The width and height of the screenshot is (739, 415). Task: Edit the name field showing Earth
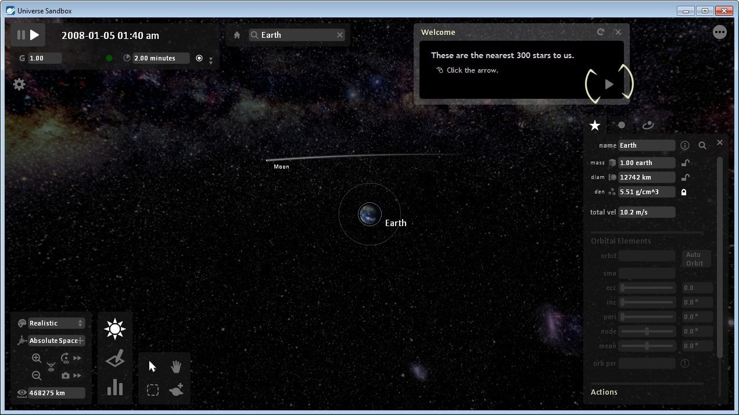point(647,145)
